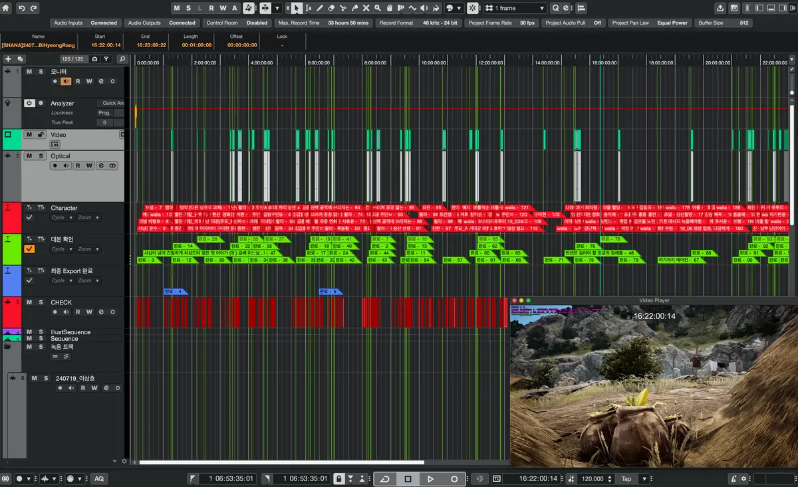
Task: Choose the Mute X tool
Action: pos(366,8)
